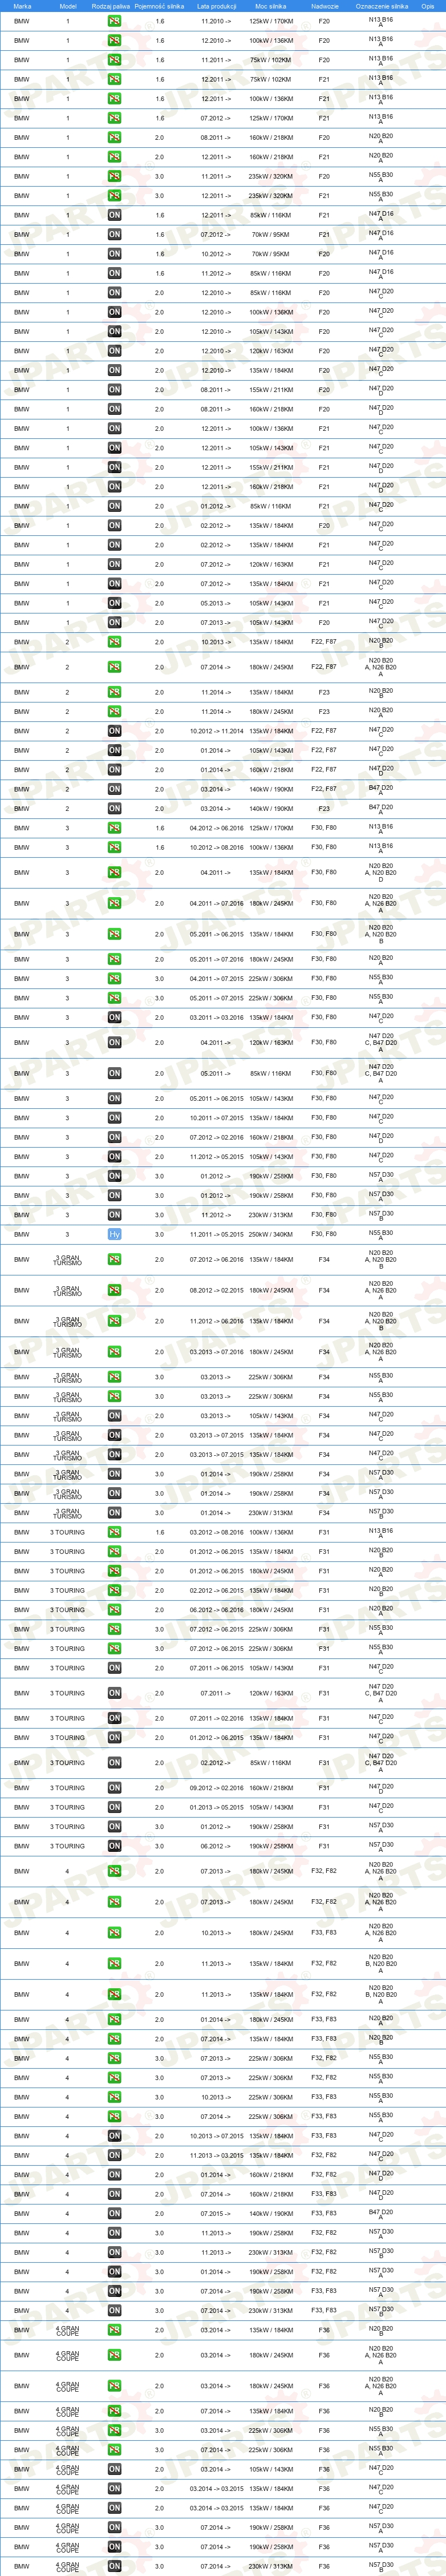The width and height of the screenshot is (446, 2576).
Task: Click '10.2012 -> 11.2014' production years cell
Action: pyautogui.click(x=217, y=731)
